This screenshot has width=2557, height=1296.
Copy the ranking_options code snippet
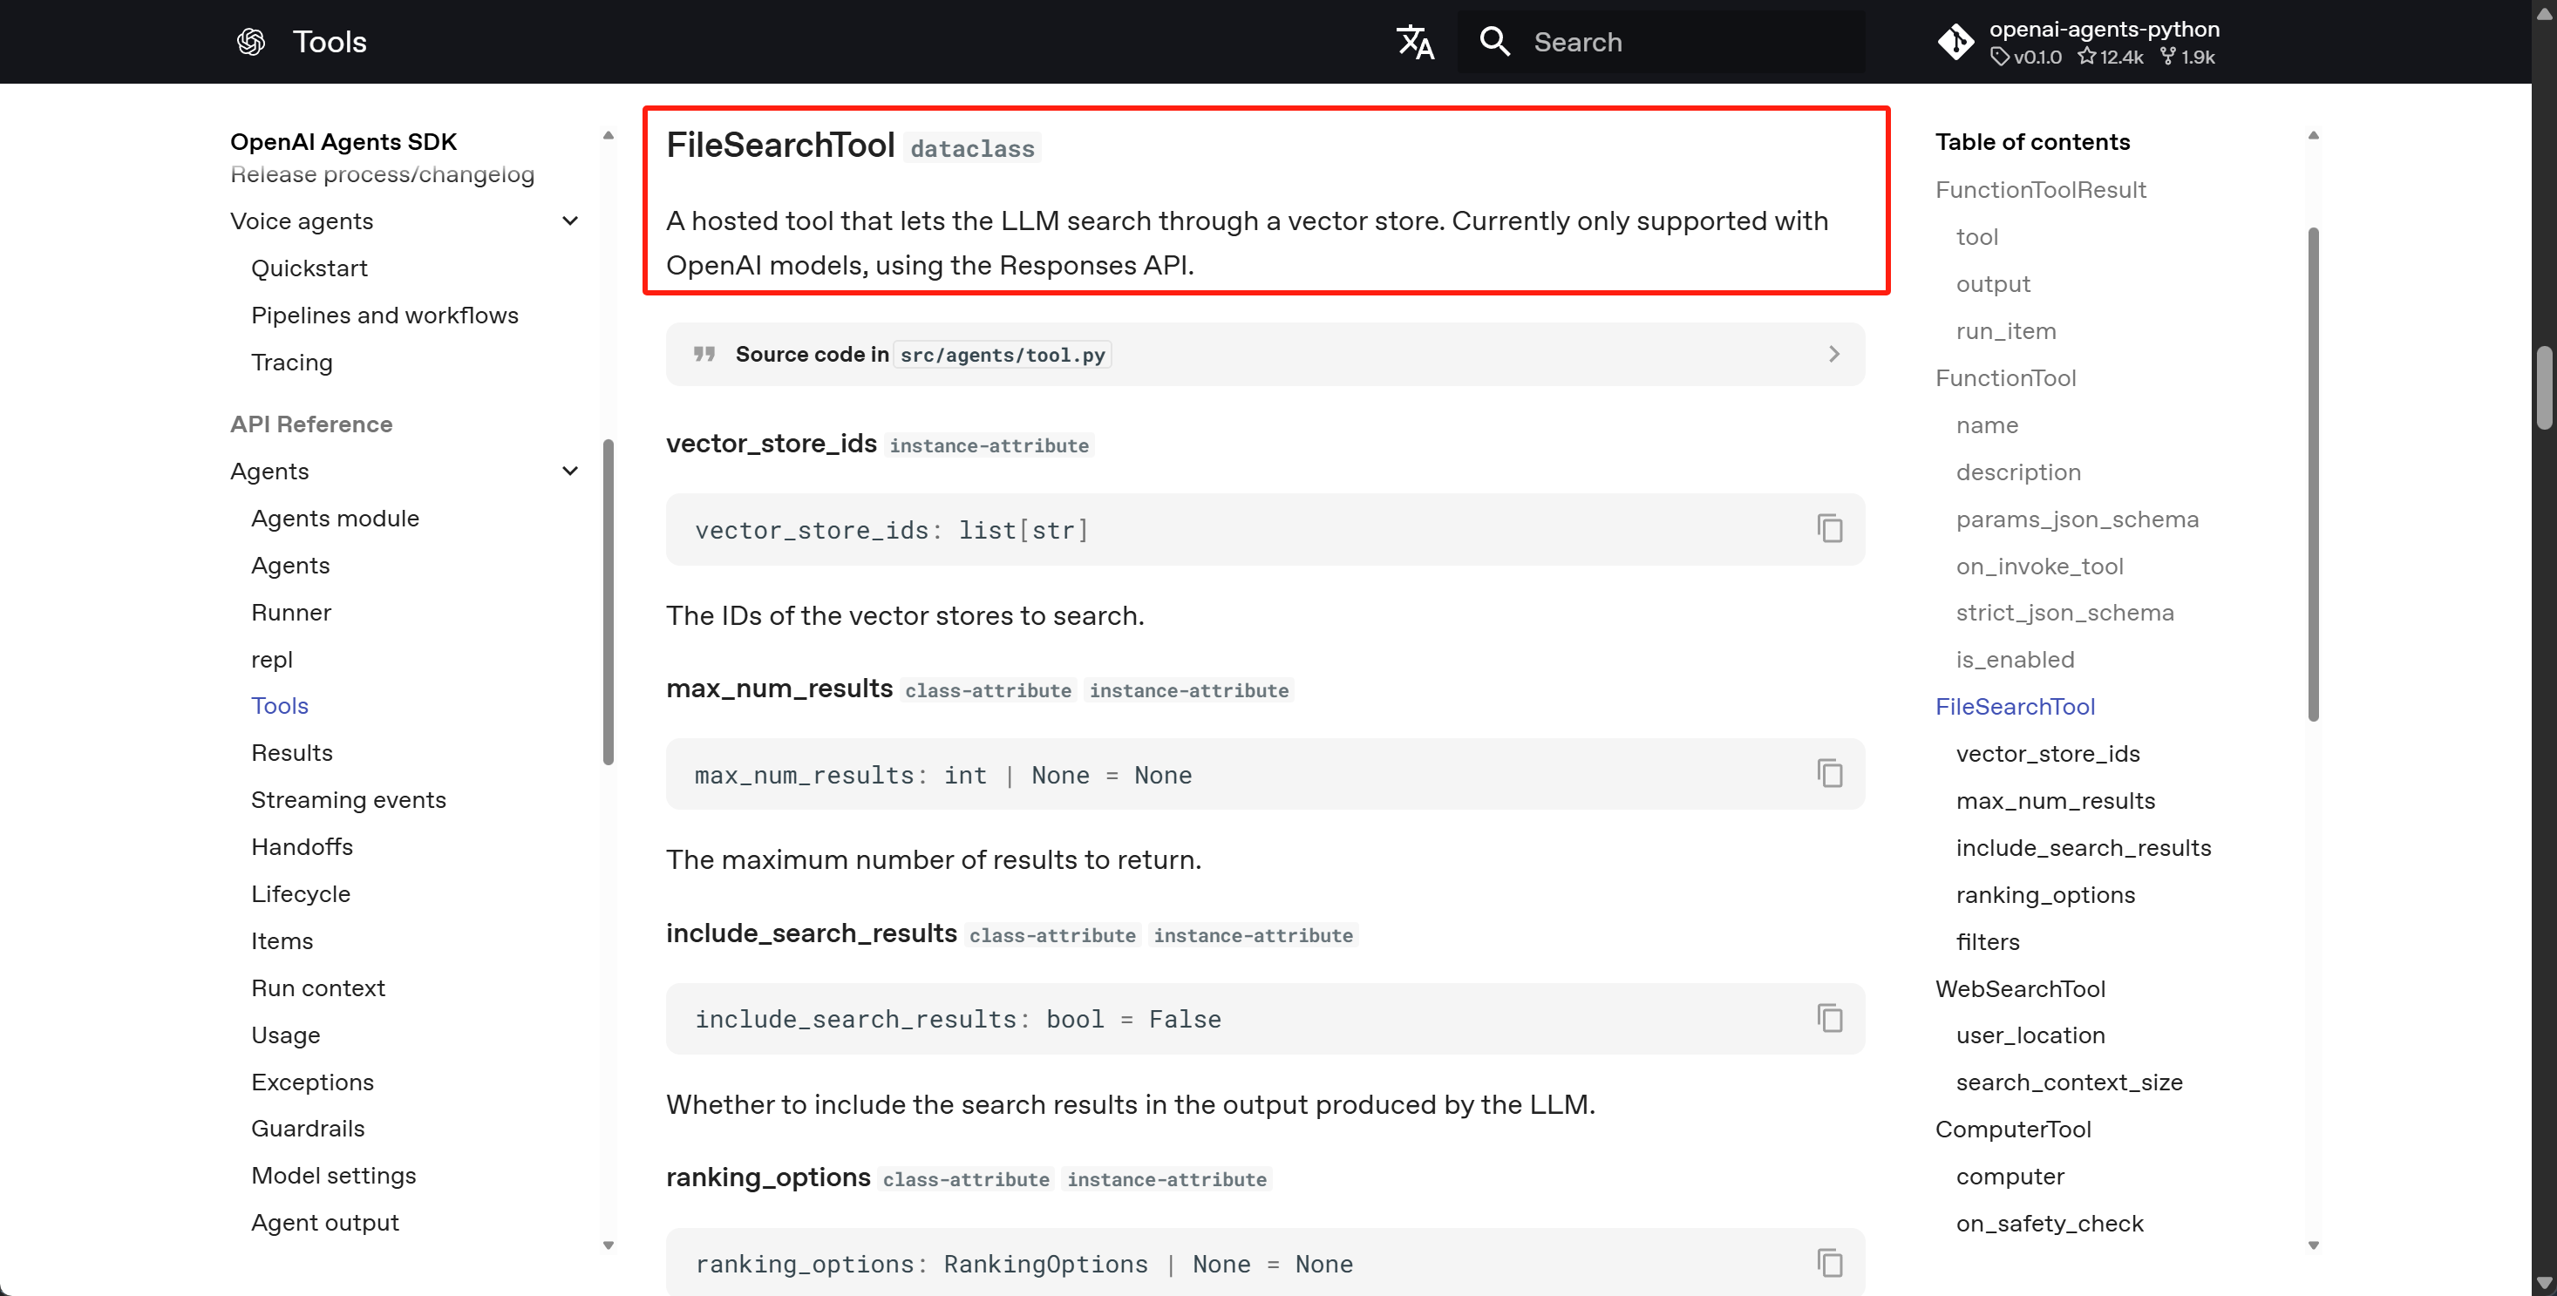(x=1829, y=1262)
